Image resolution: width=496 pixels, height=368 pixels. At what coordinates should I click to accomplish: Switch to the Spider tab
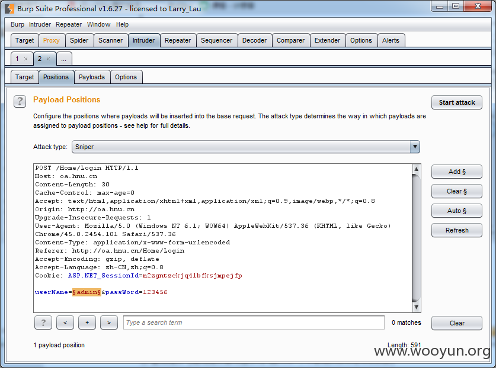click(79, 40)
